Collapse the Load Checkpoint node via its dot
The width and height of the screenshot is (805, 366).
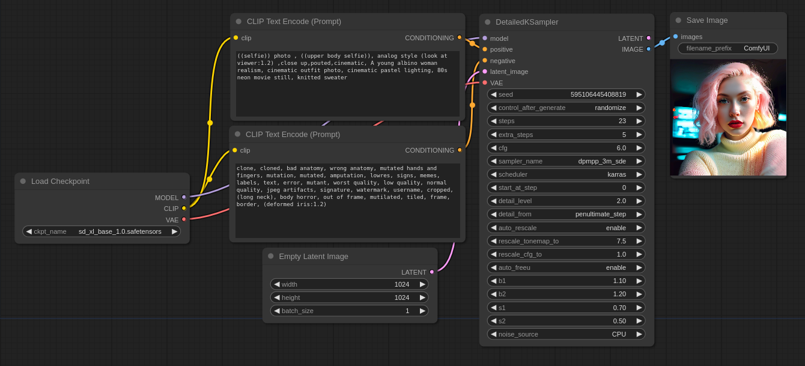(x=23, y=181)
